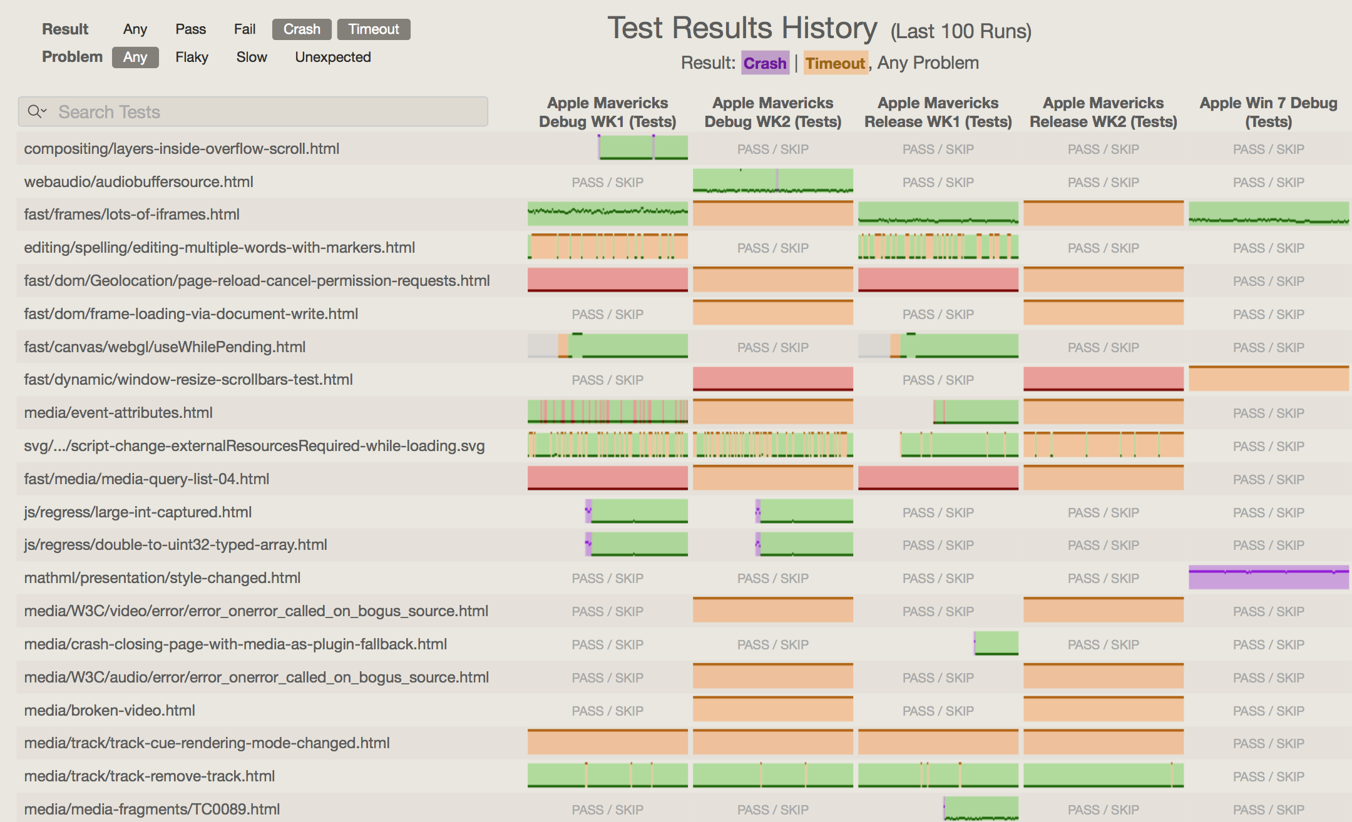Click the Debug WK1 history graph for lots-of-iframes.html
Screen dimensions: 1352x822
click(607, 214)
